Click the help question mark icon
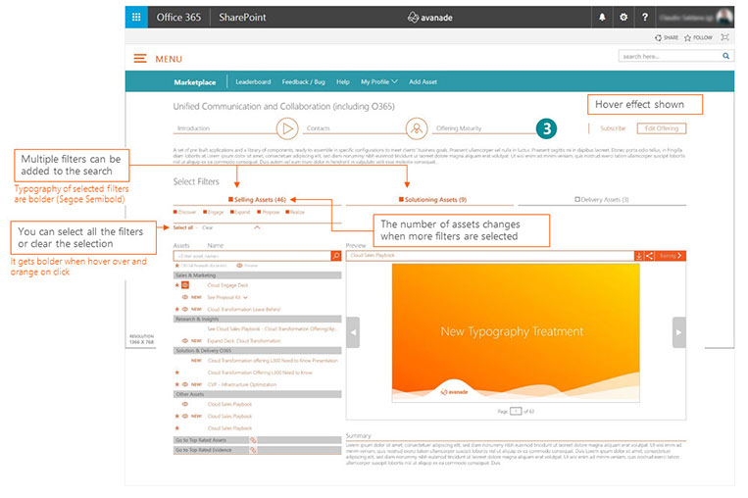 (644, 17)
